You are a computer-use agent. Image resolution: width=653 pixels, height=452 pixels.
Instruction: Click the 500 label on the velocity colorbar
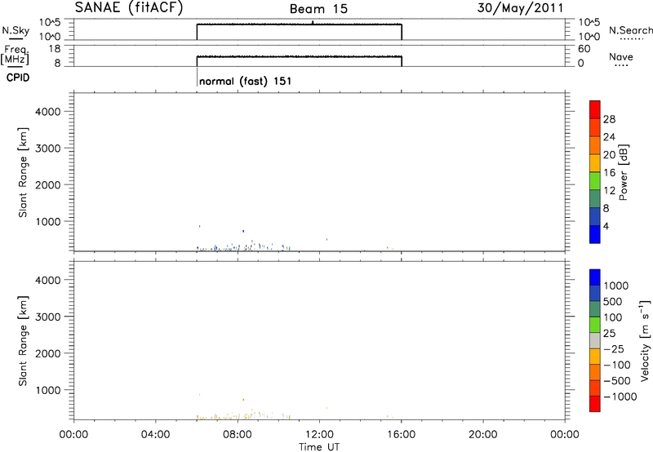coord(614,302)
